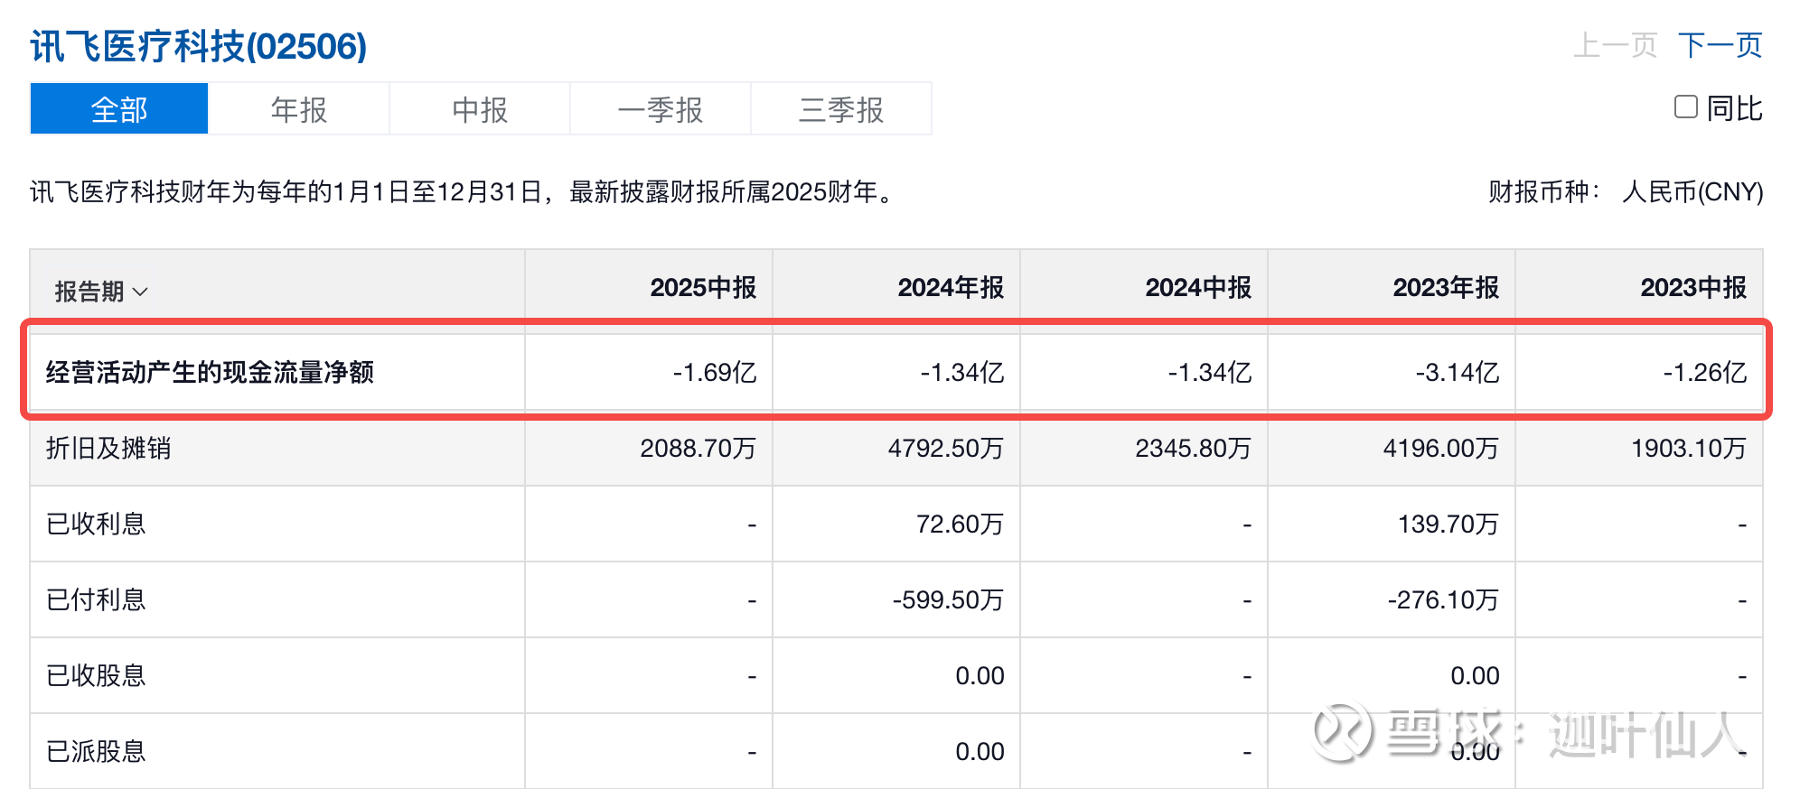Click the 已收股息 row label
Image resolution: width=1800 pixels, height=789 pixels.
point(96,675)
